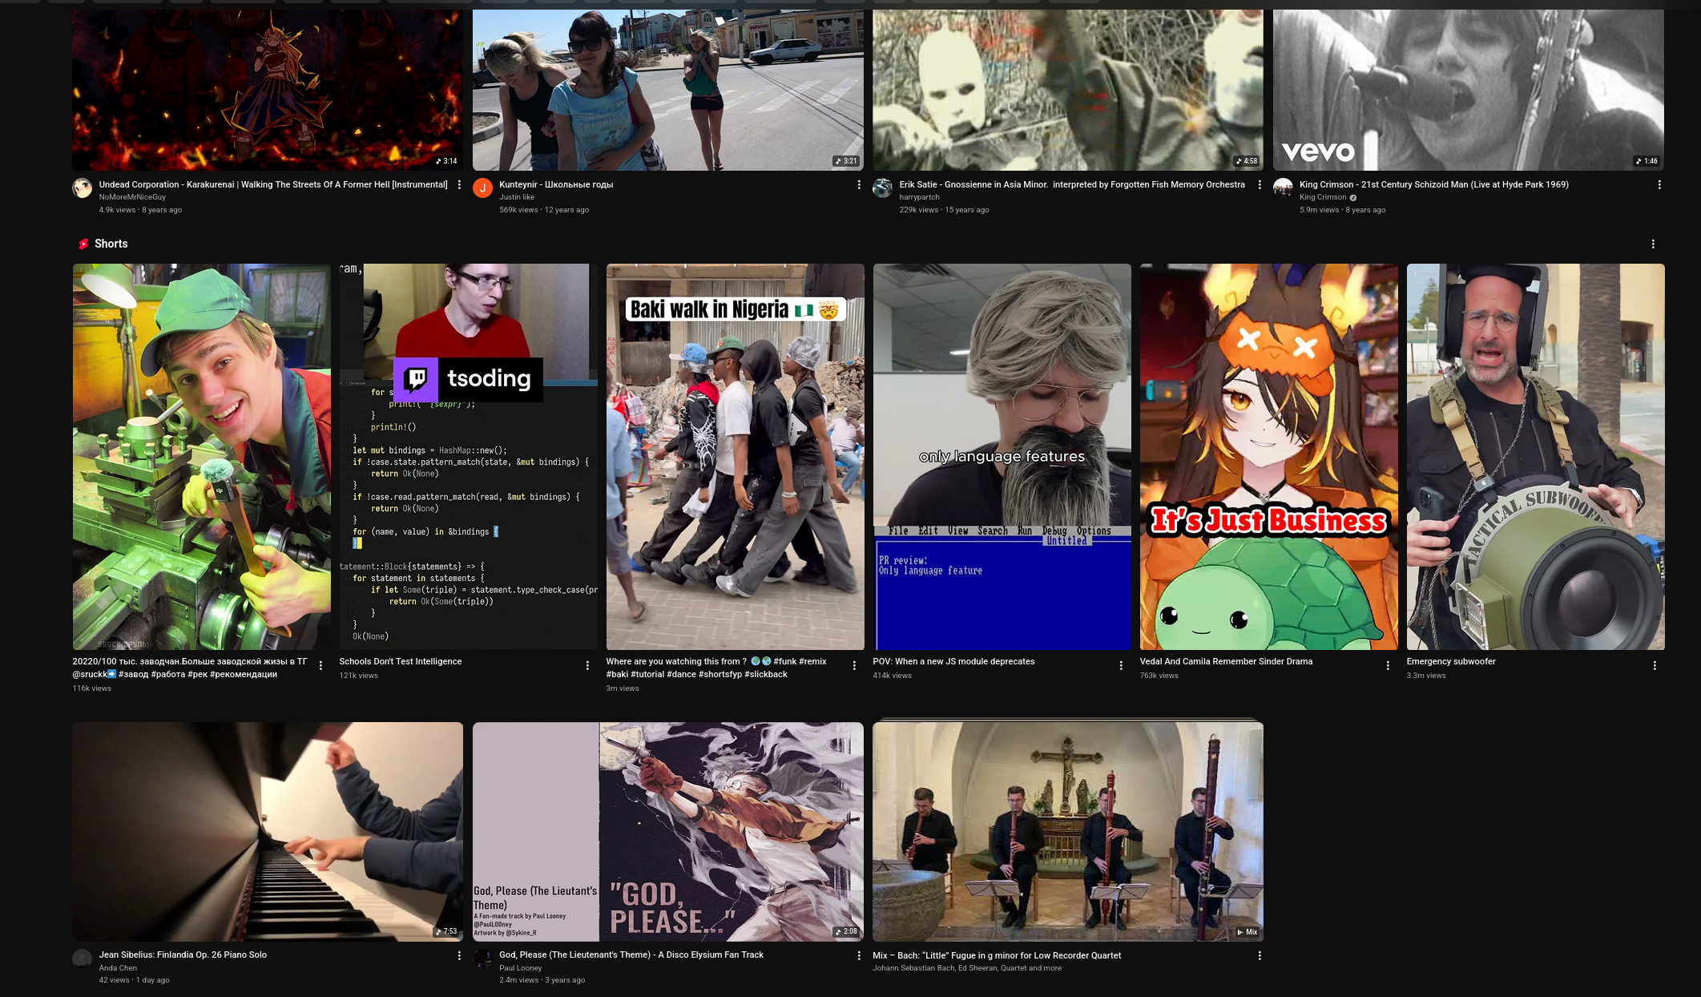Click three-dot menu for Erik Satie video
Viewport: 1701px width, 997px height.
point(1260,185)
